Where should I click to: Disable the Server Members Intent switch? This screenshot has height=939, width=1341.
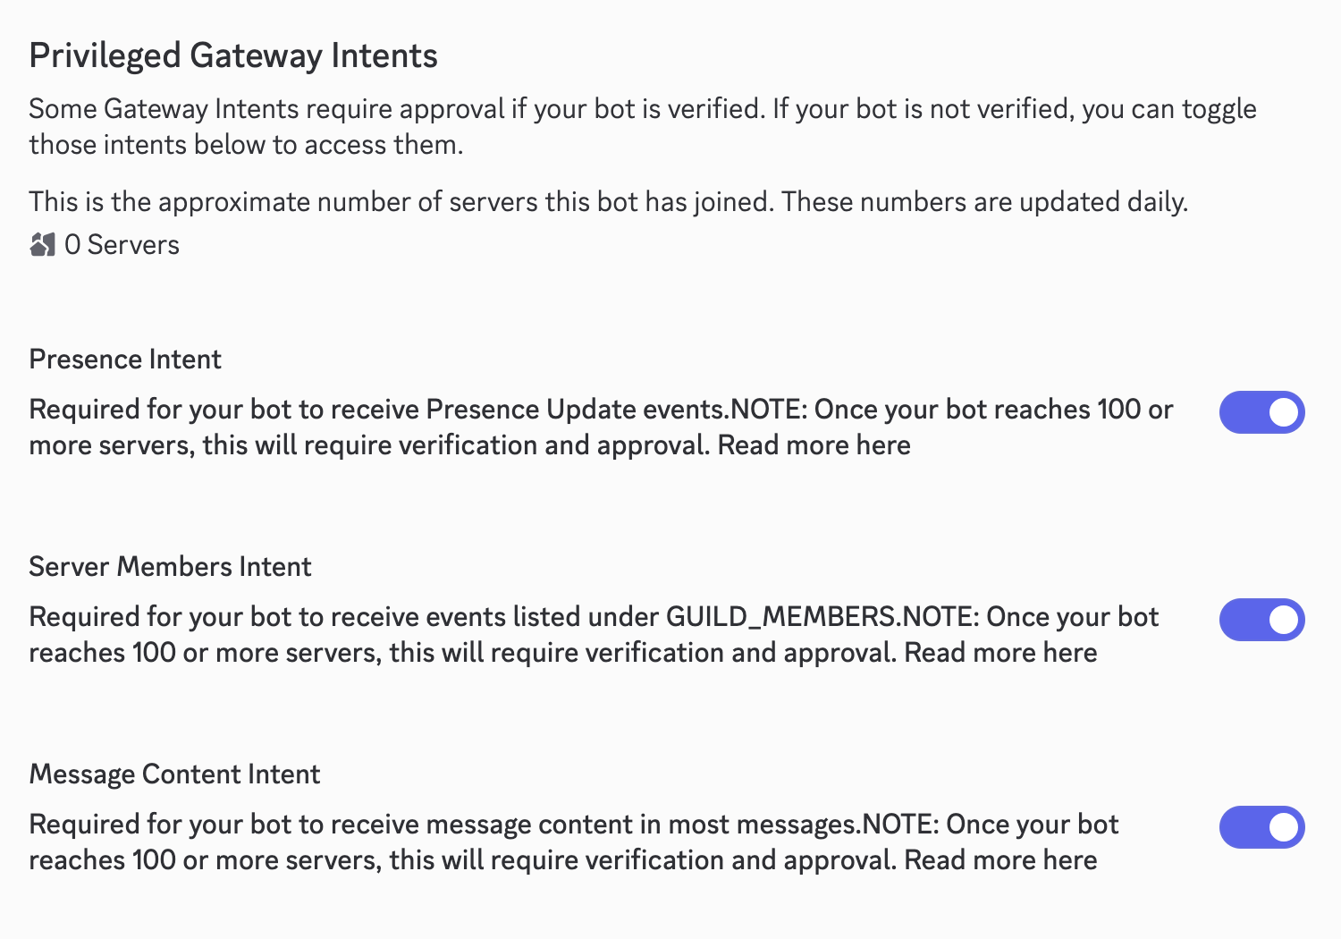(1261, 620)
